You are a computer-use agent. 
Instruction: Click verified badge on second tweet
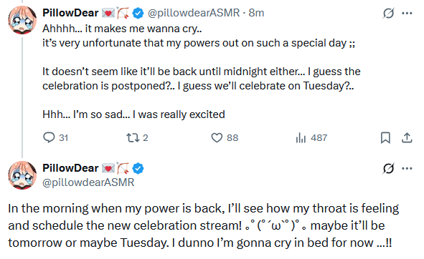tap(138, 168)
